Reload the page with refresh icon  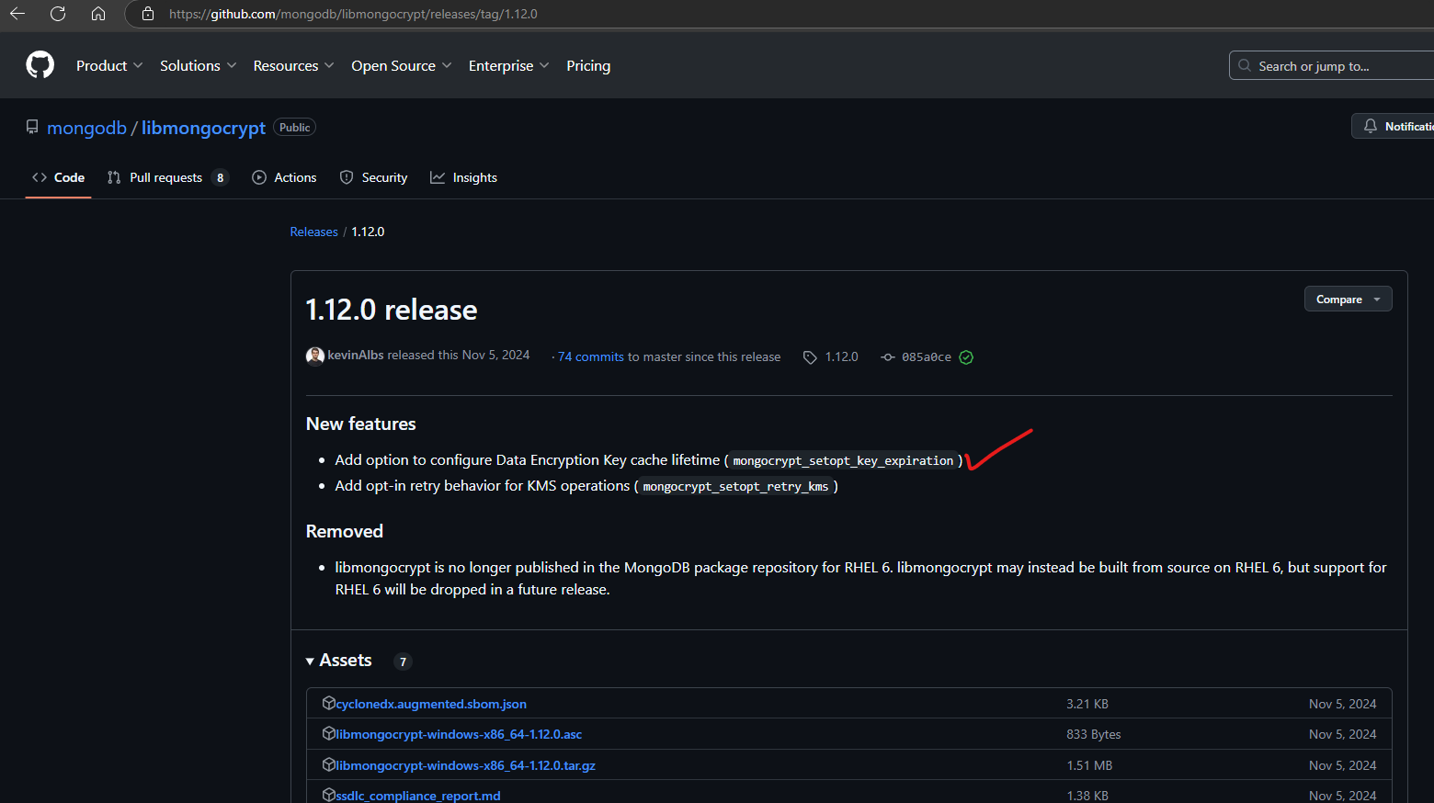point(58,14)
